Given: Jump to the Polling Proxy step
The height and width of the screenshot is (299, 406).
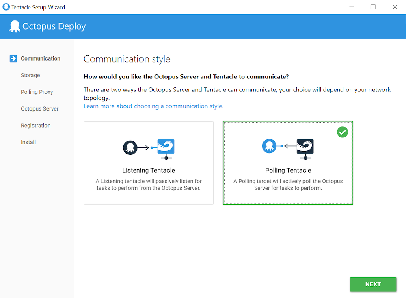Looking at the screenshot, I should point(37,92).
